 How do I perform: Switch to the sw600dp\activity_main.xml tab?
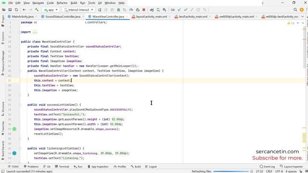236,17
